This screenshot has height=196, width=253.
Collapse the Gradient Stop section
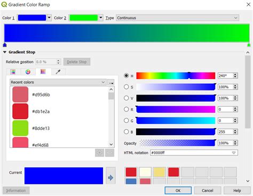click(5, 52)
